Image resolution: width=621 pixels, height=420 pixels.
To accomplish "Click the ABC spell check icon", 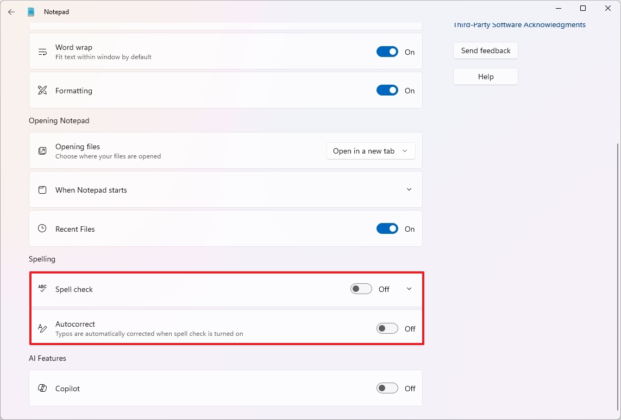I will click(42, 289).
